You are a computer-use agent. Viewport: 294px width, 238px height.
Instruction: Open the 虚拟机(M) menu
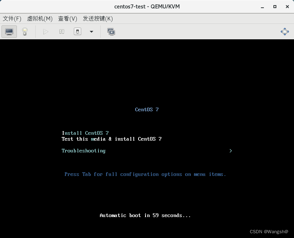pyautogui.click(x=40, y=19)
